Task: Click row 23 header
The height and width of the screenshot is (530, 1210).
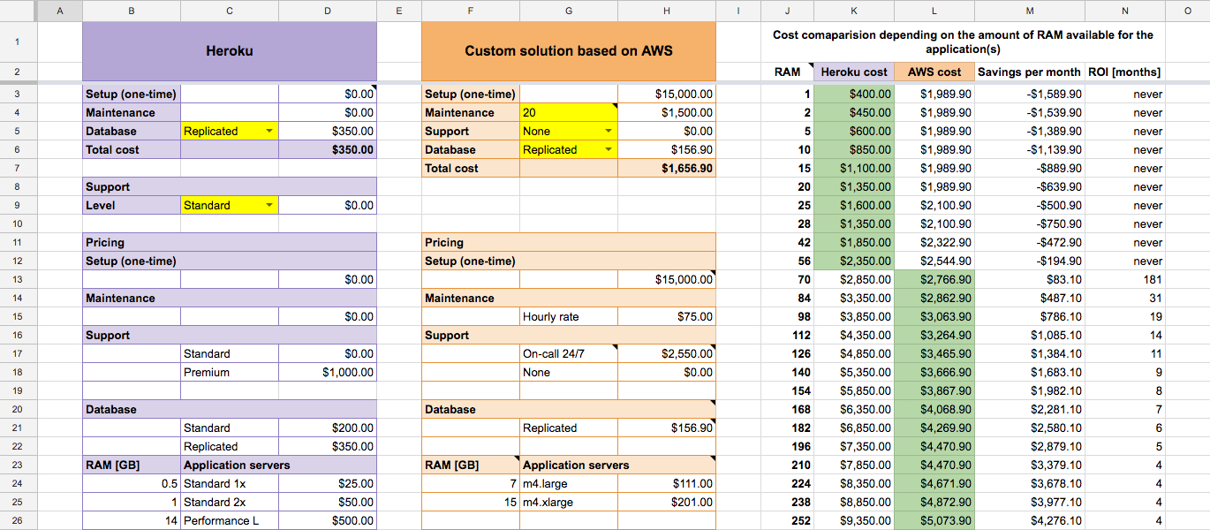Action: click(19, 465)
